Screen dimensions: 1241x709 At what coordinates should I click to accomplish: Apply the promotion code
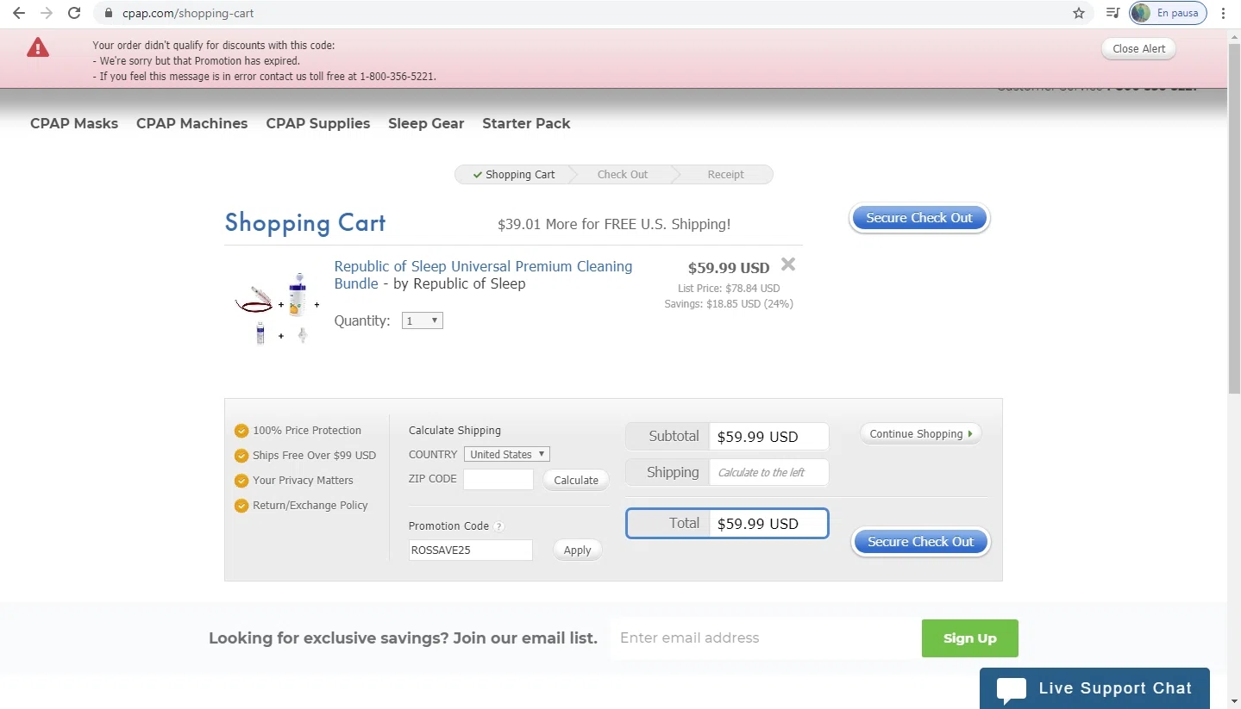(x=577, y=550)
